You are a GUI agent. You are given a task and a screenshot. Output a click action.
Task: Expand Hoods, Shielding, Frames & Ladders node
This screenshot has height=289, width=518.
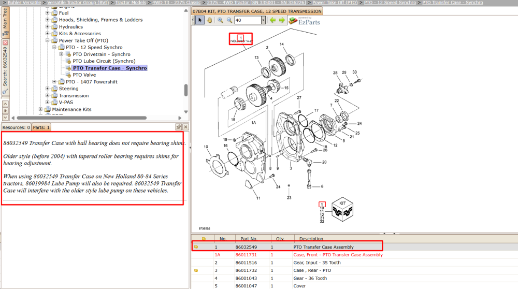(x=47, y=20)
